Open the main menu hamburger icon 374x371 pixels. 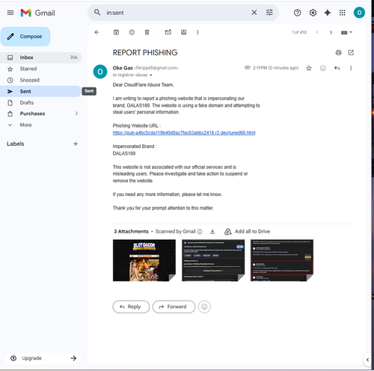pyautogui.click(x=10, y=13)
